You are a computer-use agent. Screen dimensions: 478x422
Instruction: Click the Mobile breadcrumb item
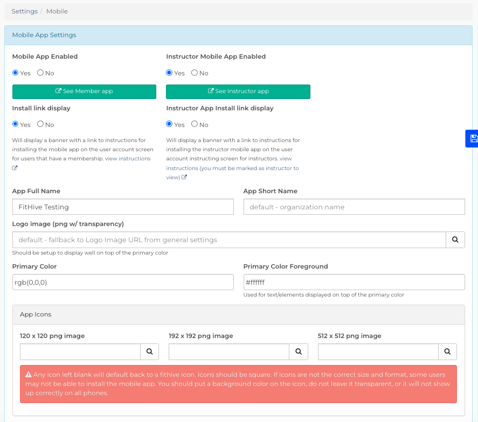pyautogui.click(x=57, y=11)
